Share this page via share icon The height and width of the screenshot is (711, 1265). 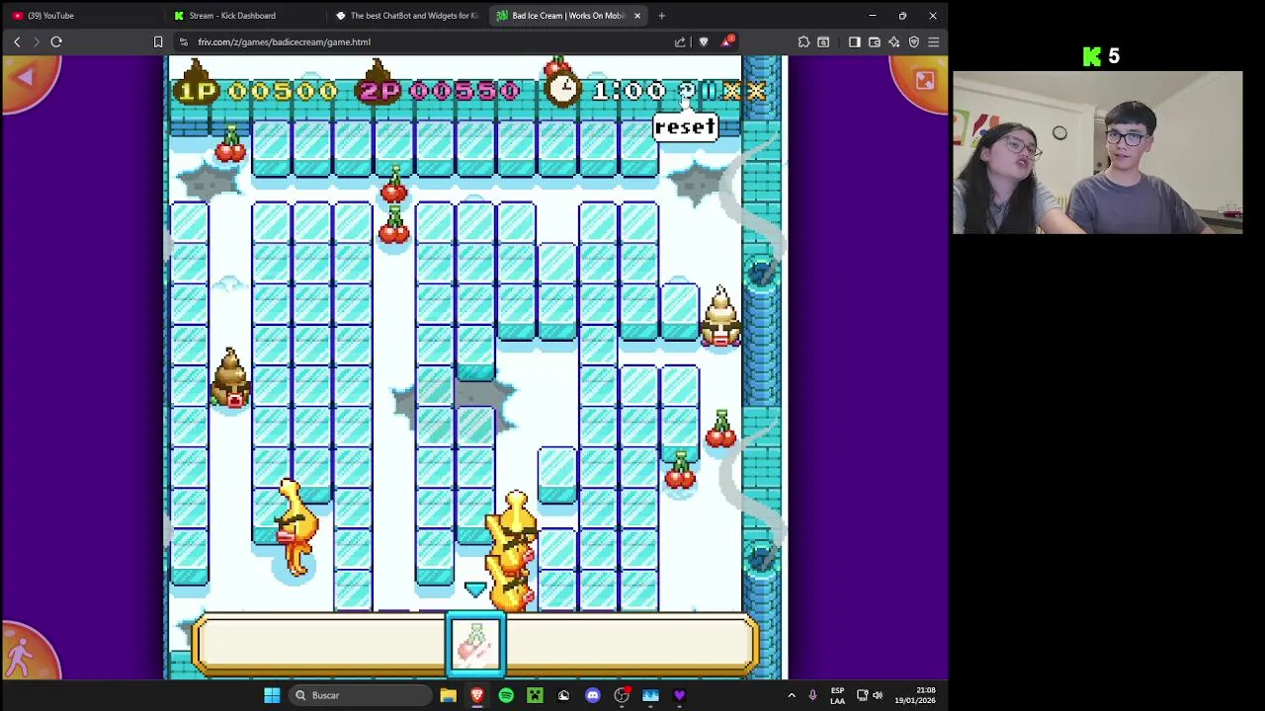(680, 41)
